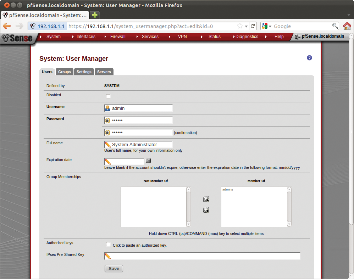Click the left-arrow icon to remove group membership
This screenshot has height=279, width=354.
206,210
